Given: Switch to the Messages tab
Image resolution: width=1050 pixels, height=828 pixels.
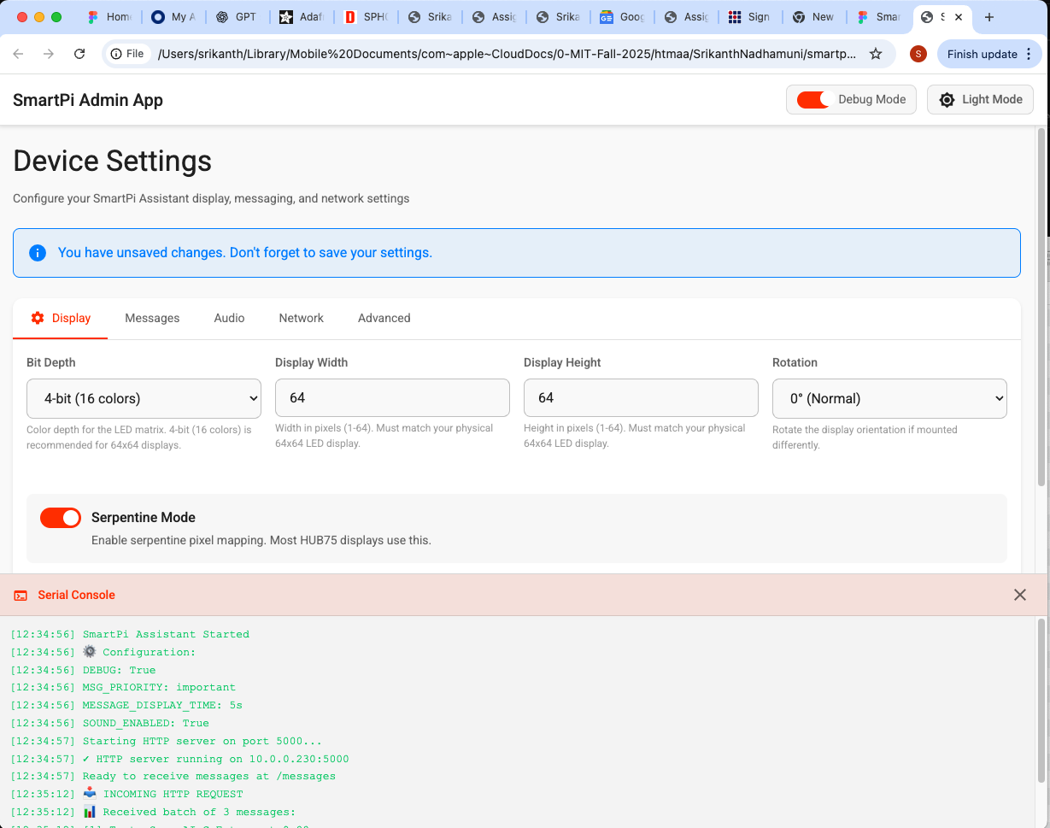Looking at the screenshot, I should click(x=152, y=317).
